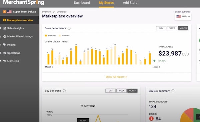
Task: Click the Overview breadcrumb link
Action: [x=47, y=12]
